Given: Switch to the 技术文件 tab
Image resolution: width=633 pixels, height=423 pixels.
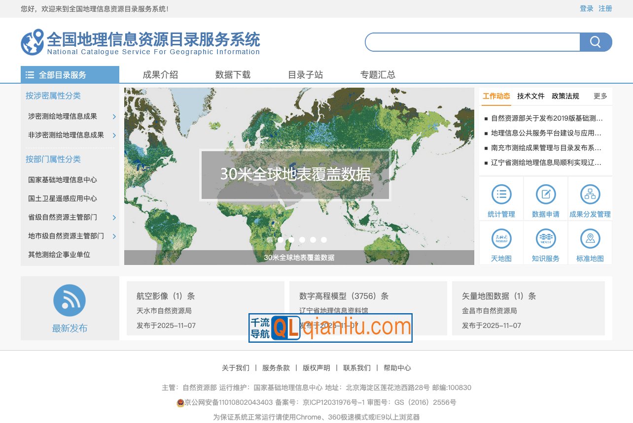Looking at the screenshot, I should pyautogui.click(x=530, y=97).
